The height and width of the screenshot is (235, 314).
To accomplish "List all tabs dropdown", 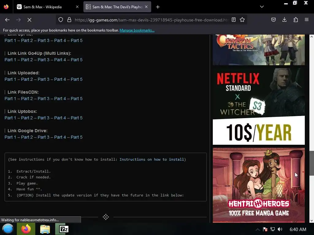I will pos(262,7).
